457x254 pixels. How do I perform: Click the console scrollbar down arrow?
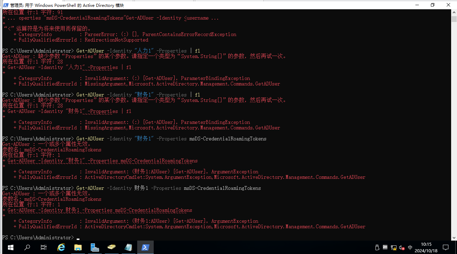pos(454,238)
